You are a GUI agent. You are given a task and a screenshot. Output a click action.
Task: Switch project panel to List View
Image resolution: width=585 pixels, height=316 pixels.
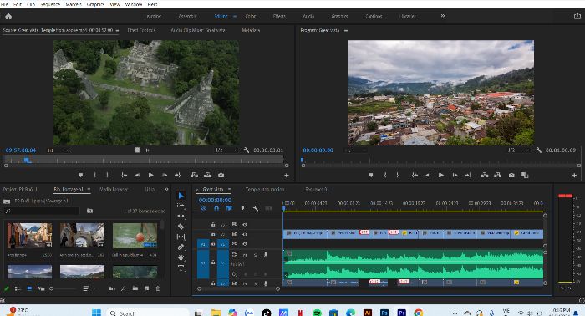click(18, 288)
